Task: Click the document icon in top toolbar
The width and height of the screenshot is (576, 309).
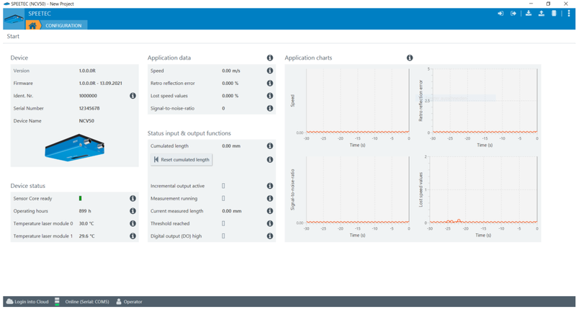Action: [x=554, y=14]
